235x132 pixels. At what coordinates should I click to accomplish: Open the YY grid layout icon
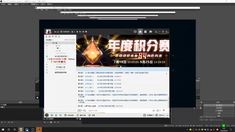(145, 32)
